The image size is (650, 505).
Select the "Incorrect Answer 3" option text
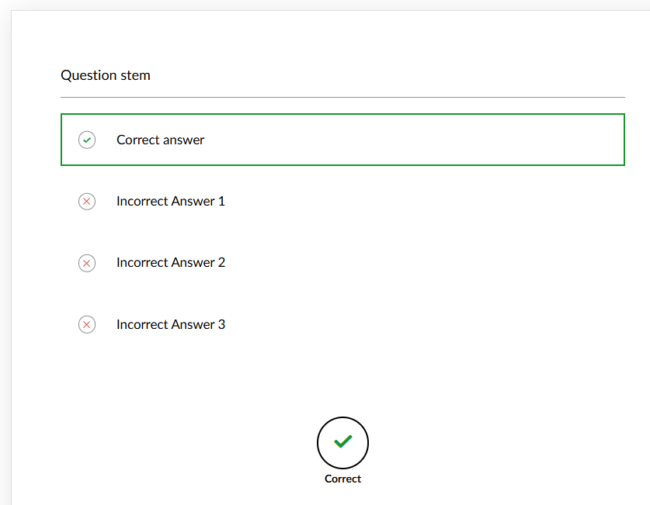pyautogui.click(x=170, y=324)
